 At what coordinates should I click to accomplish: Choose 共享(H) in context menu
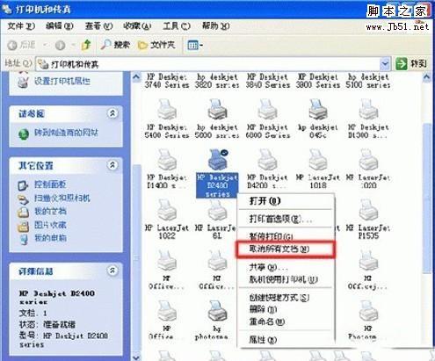pos(286,267)
